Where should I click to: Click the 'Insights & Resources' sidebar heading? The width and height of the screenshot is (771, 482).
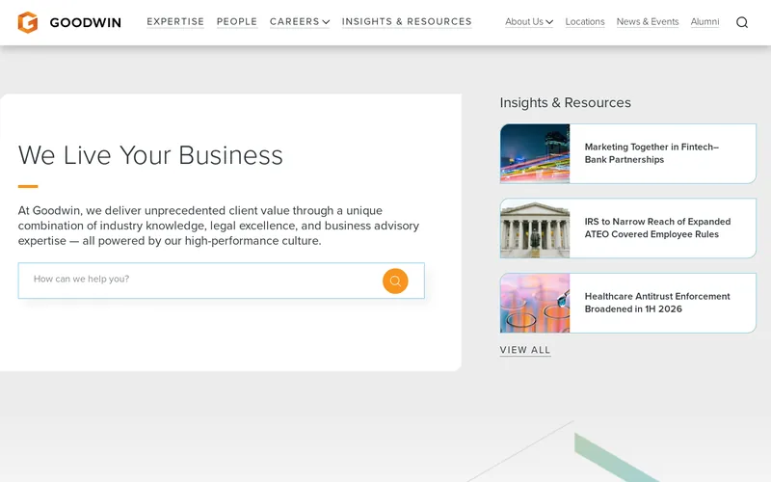tap(565, 102)
